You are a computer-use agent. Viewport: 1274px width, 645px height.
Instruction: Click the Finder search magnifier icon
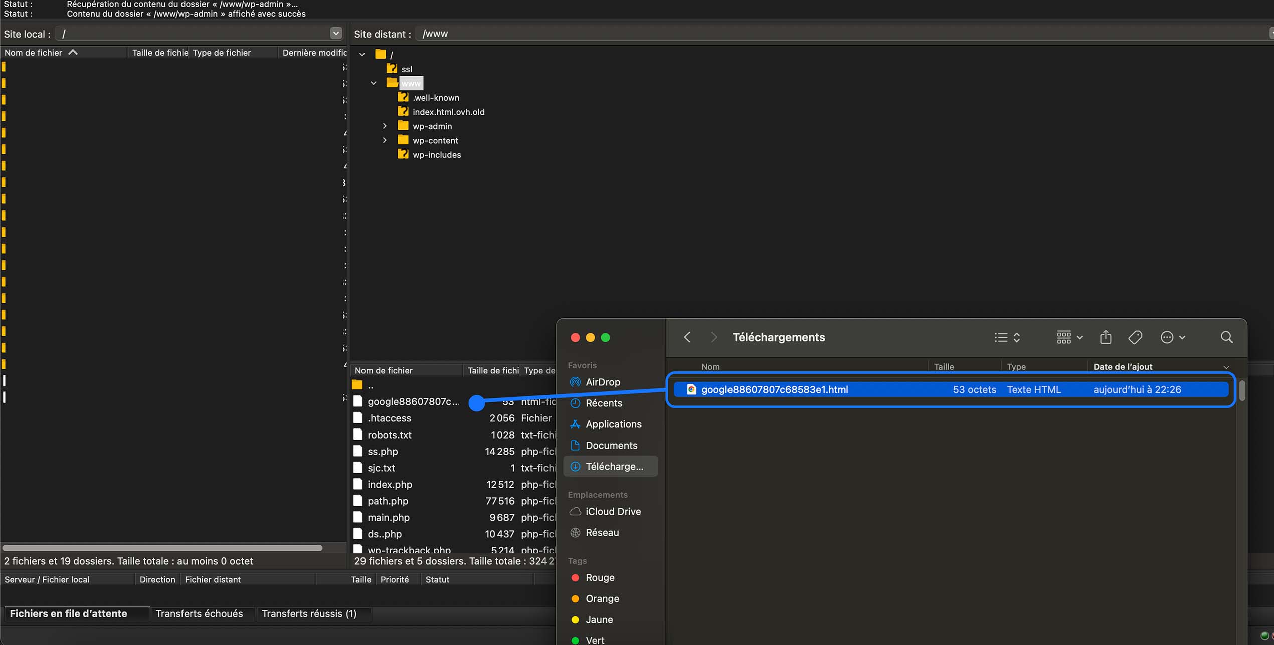point(1226,337)
